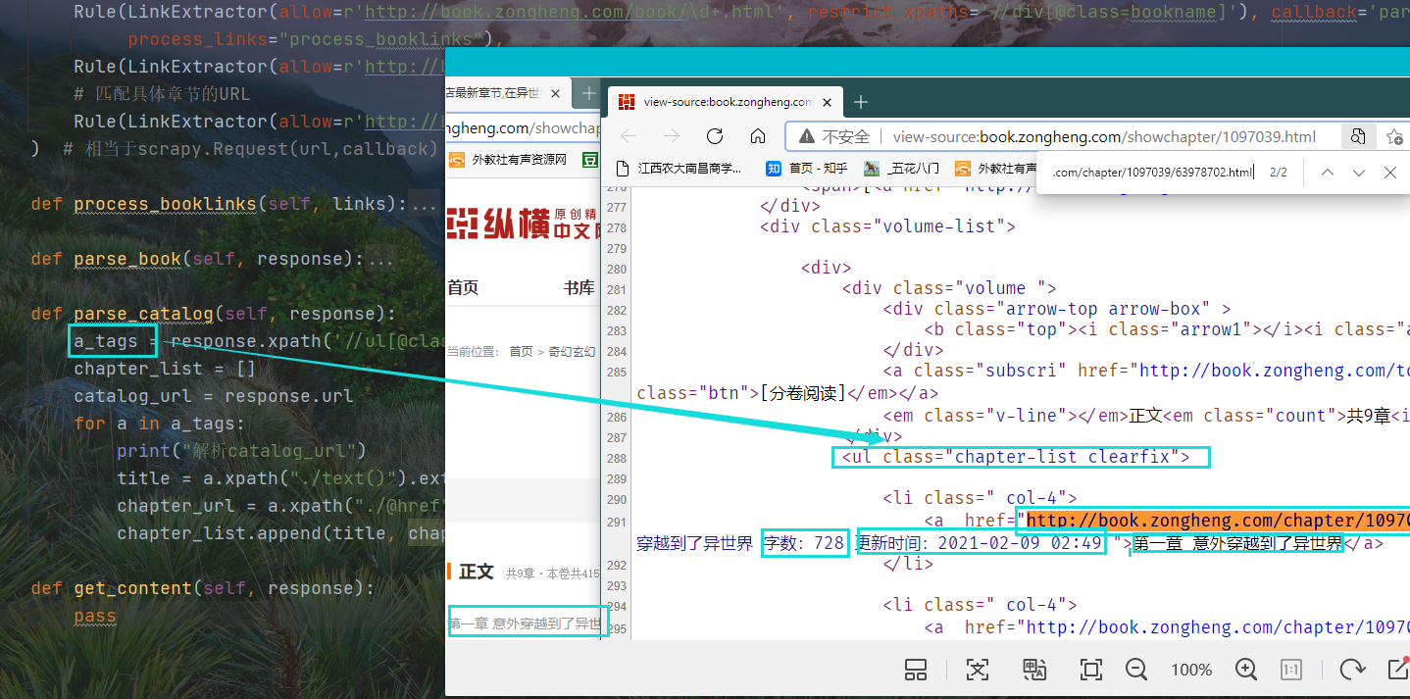Click the text recognition (OCR) icon
Screen dimensions: 1410x699
click(x=978, y=670)
